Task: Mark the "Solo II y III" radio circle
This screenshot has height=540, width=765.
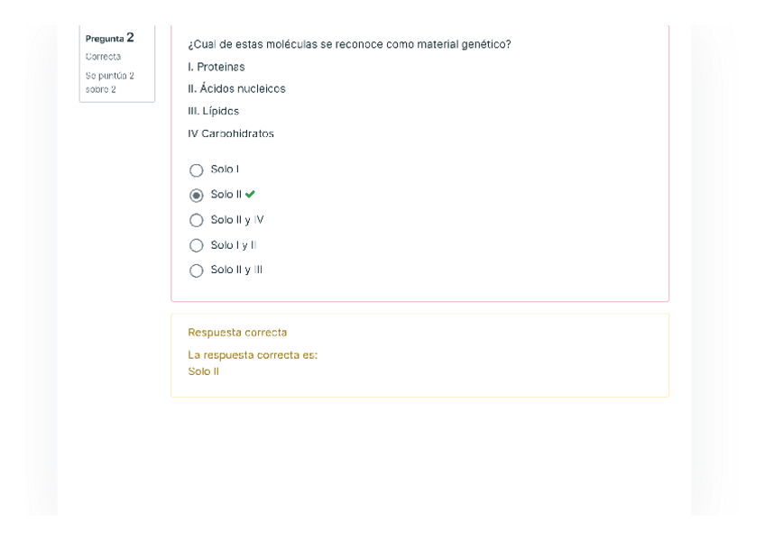Action: click(197, 270)
